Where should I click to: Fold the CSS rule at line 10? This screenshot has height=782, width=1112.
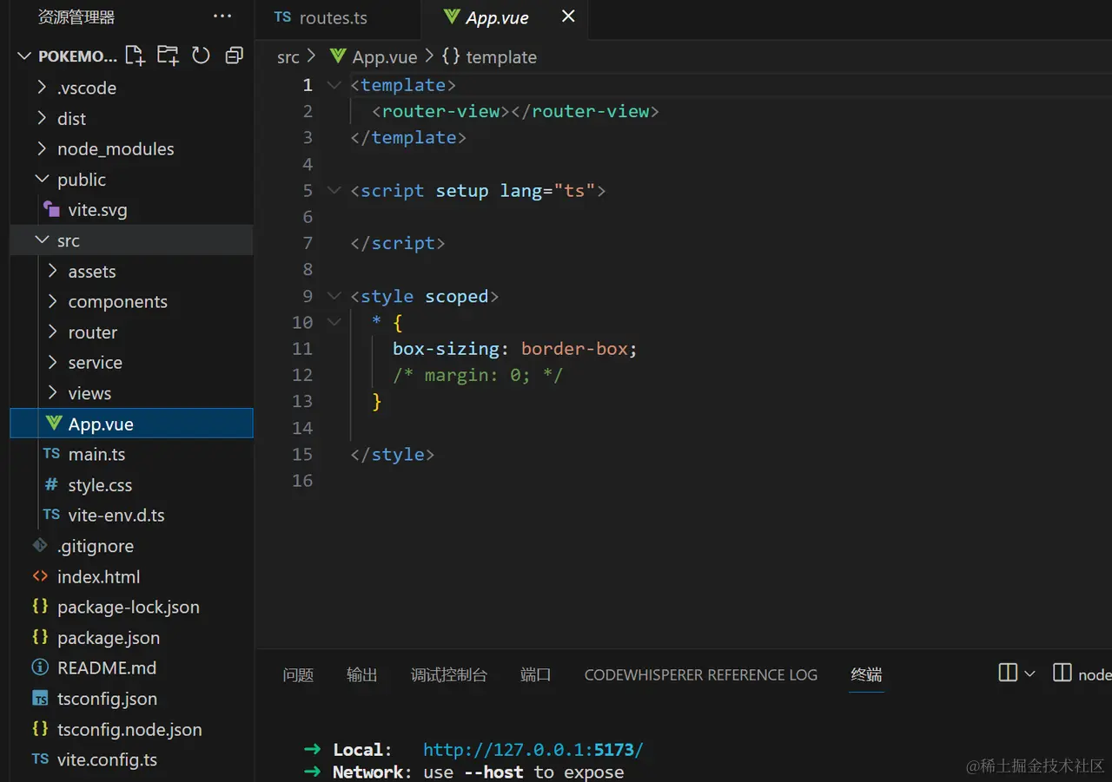[334, 322]
